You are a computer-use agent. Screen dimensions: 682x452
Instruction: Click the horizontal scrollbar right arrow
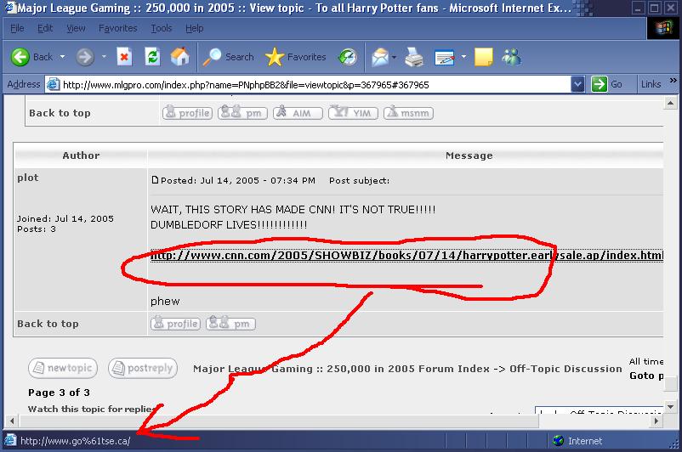(x=656, y=421)
